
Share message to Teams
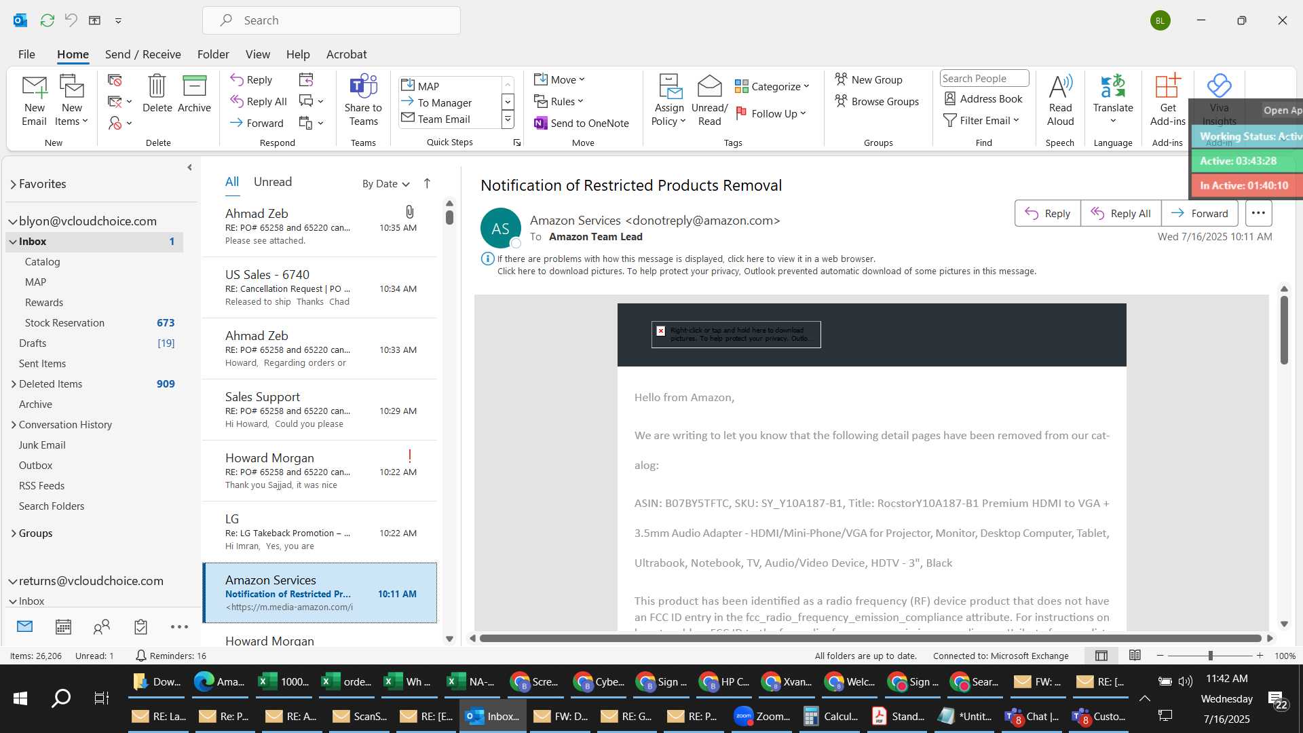pos(363,100)
